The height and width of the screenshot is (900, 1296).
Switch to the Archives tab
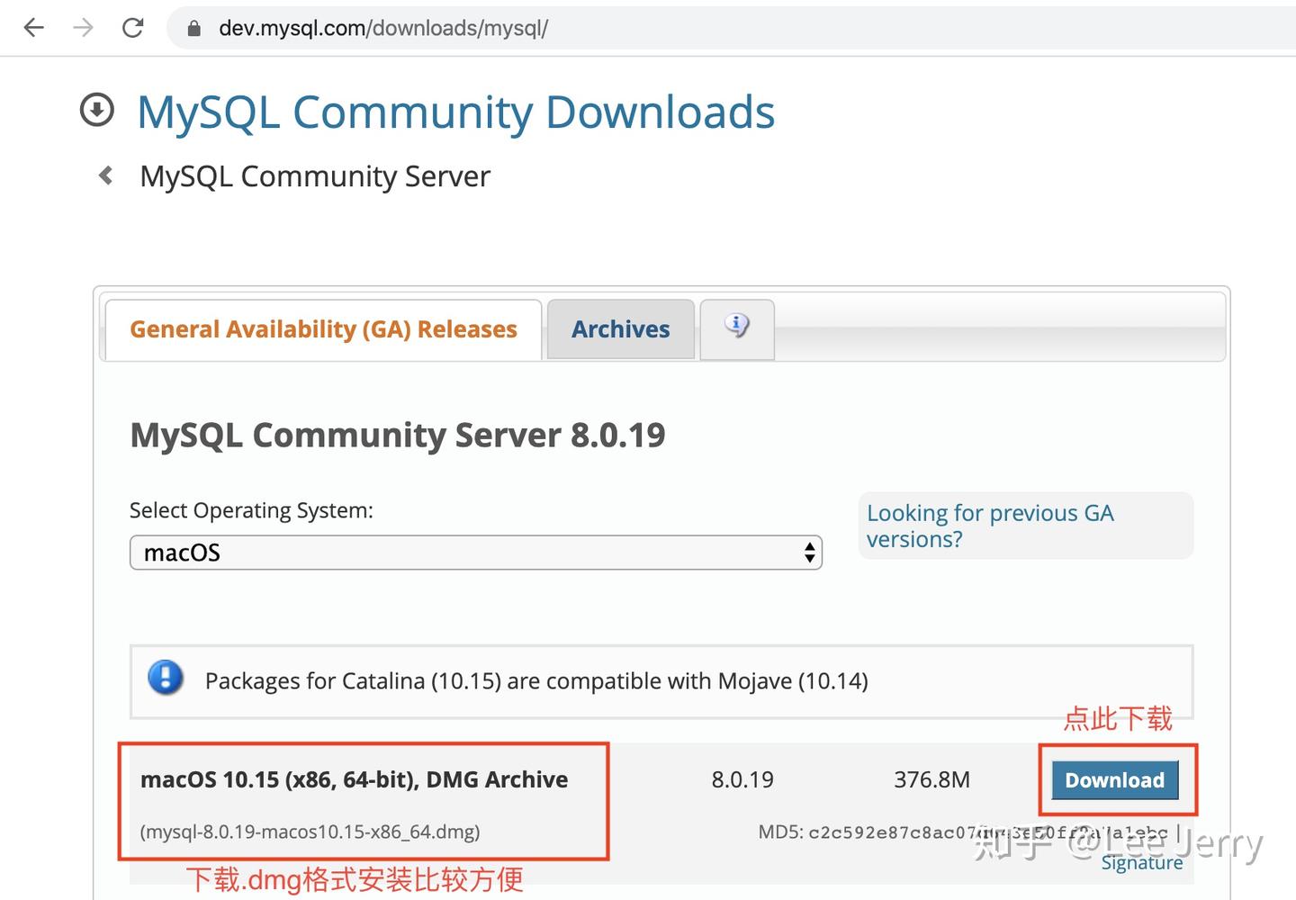coord(620,328)
